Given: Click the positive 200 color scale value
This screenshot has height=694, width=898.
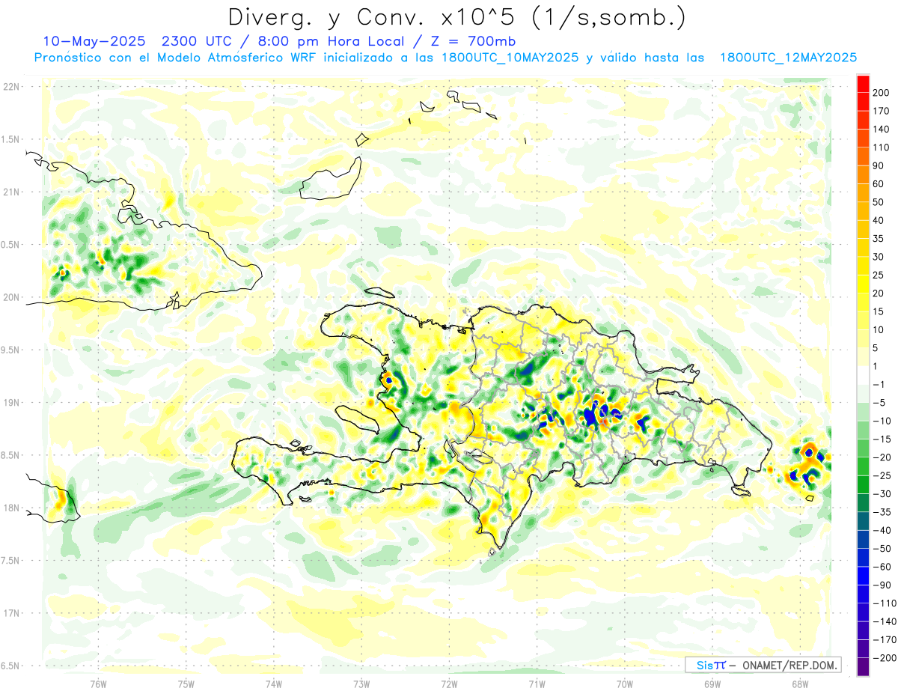Looking at the screenshot, I should (882, 93).
